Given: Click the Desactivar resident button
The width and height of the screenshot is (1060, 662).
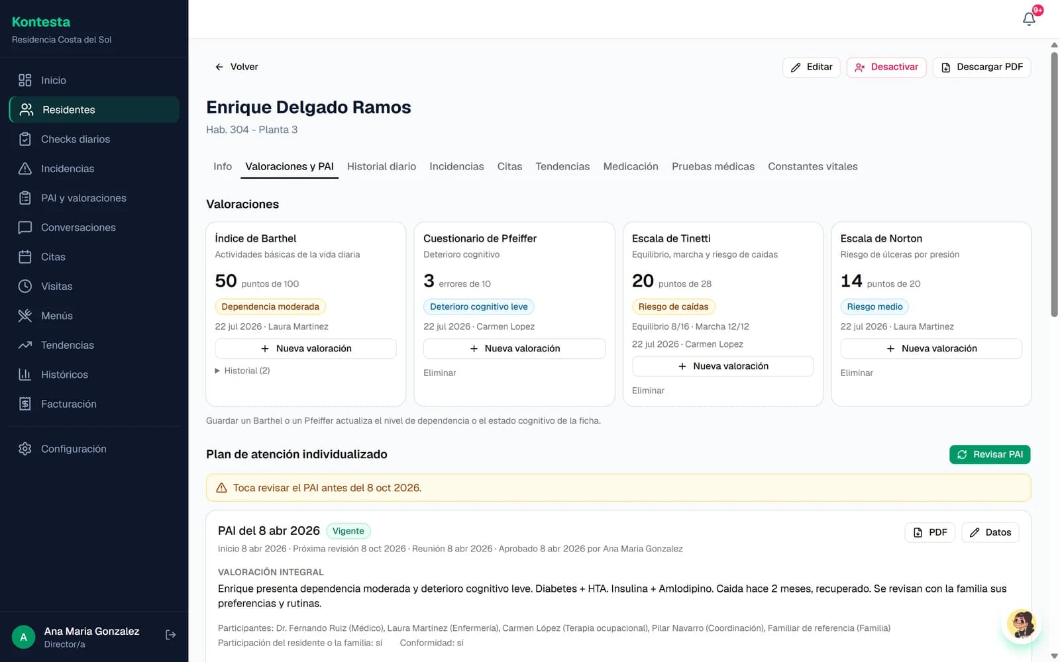Looking at the screenshot, I should (886, 67).
